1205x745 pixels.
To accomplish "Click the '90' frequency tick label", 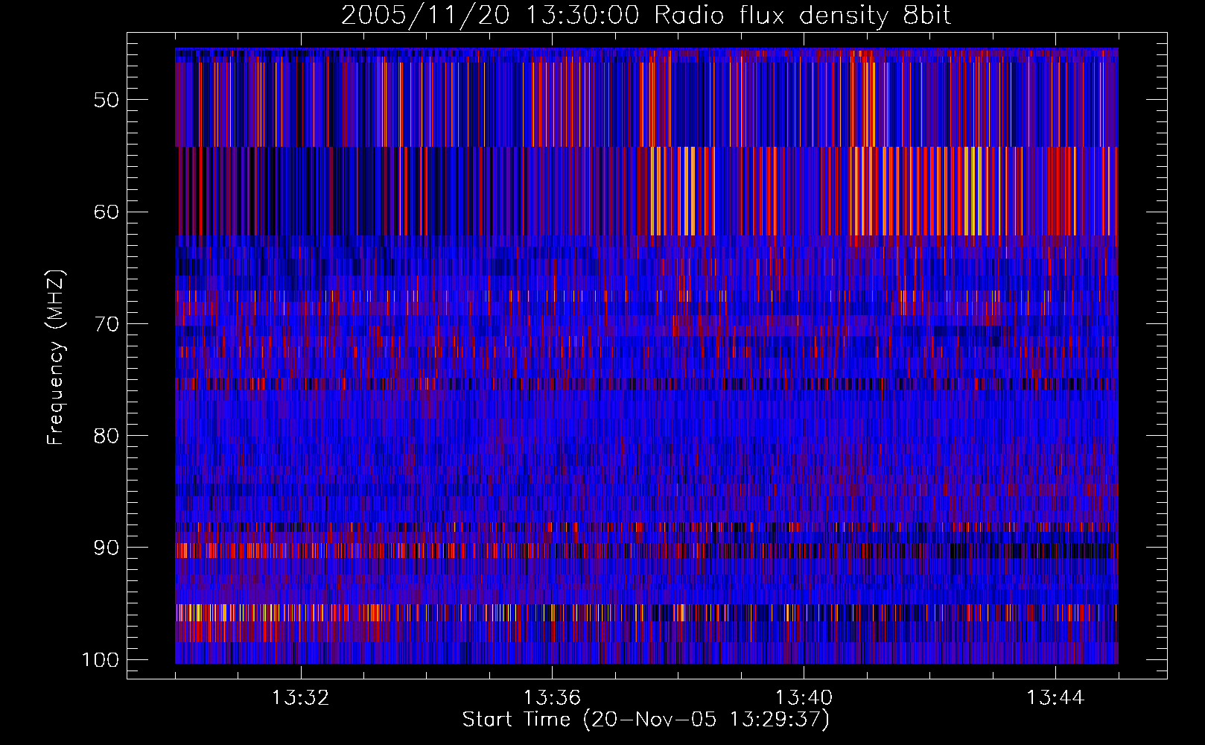I will pyautogui.click(x=106, y=548).
